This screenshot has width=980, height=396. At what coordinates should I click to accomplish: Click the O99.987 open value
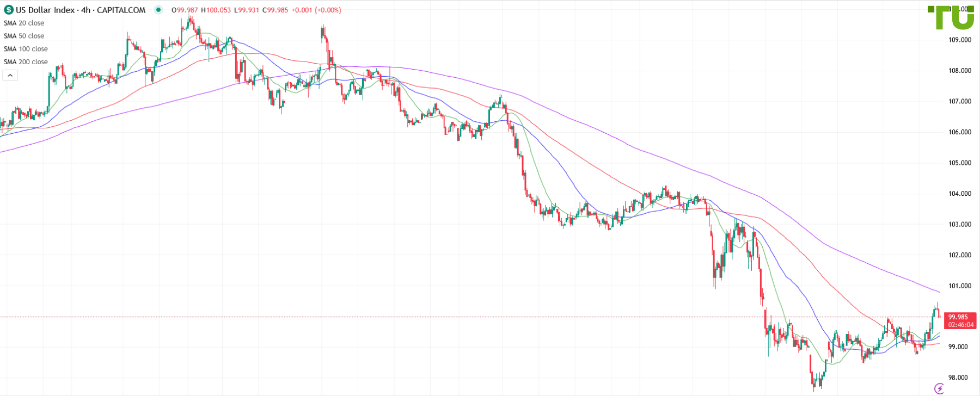tap(185, 10)
